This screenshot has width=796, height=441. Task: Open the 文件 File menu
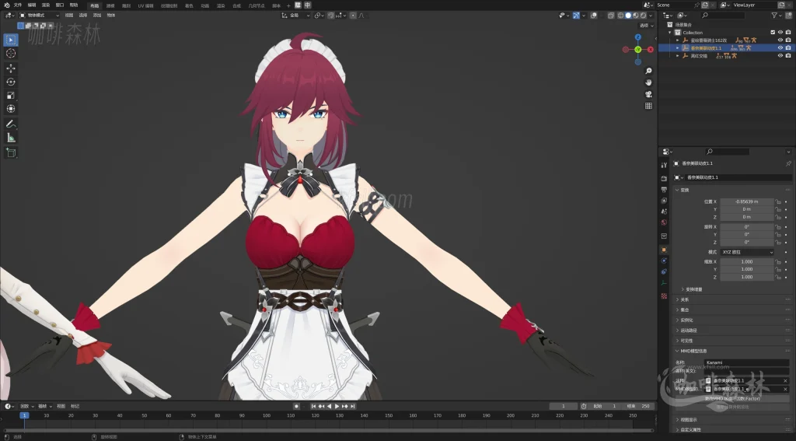coord(18,5)
